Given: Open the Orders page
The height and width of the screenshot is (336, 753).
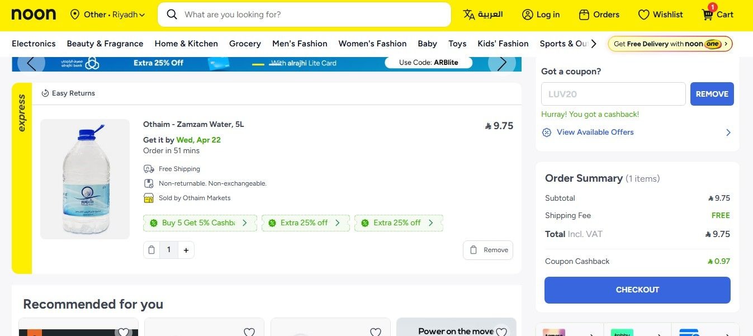Looking at the screenshot, I should pos(599,15).
